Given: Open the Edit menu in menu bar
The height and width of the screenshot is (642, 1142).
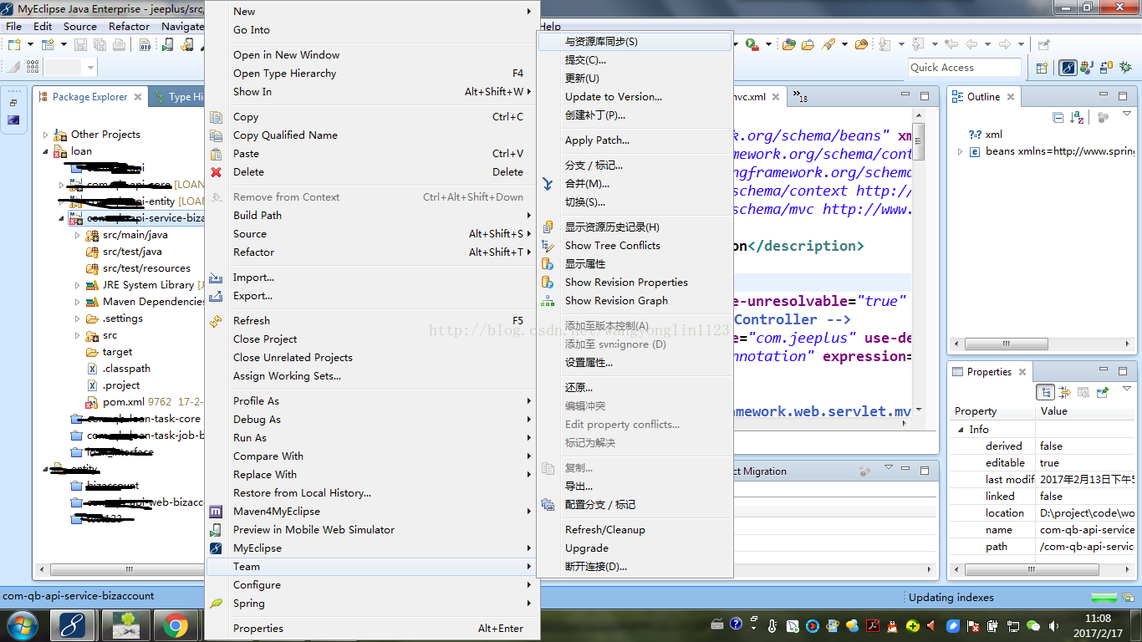Looking at the screenshot, I should pyautogui.click(x=43, y=27).
